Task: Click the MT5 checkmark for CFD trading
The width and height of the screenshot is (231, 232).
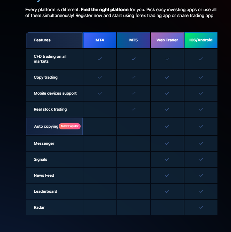Action: [x=133, y=59]
